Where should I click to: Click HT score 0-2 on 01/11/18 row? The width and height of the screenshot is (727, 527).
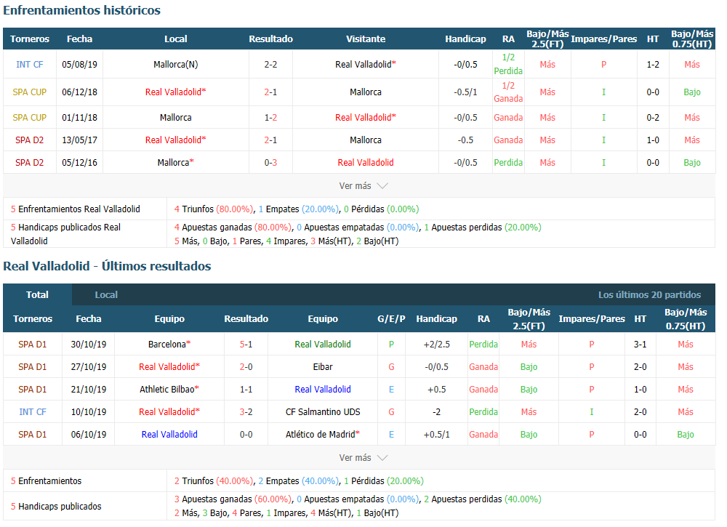[x=653, y=118]
